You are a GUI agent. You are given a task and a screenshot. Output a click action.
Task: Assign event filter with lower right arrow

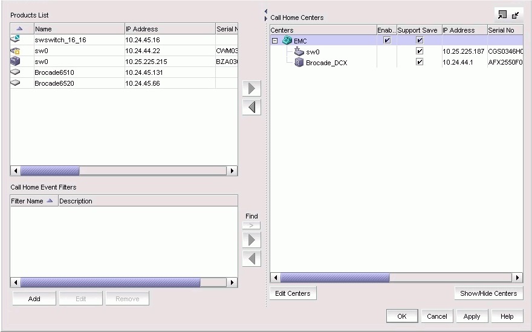coord(251,240)
